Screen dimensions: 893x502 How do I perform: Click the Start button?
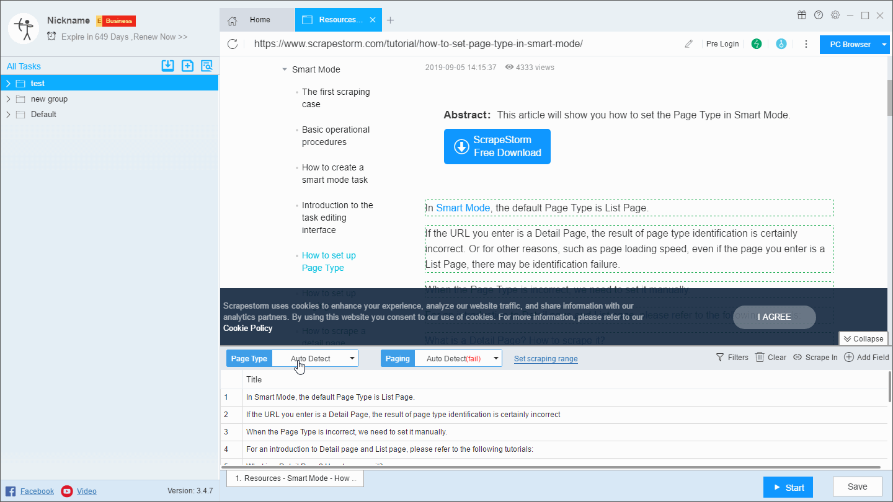click(x=788, y=487)
